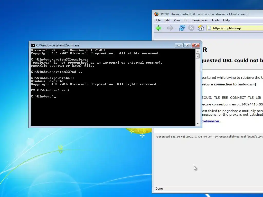
Task: Minimize the cmd.exe window
Action: coord(179,45)
